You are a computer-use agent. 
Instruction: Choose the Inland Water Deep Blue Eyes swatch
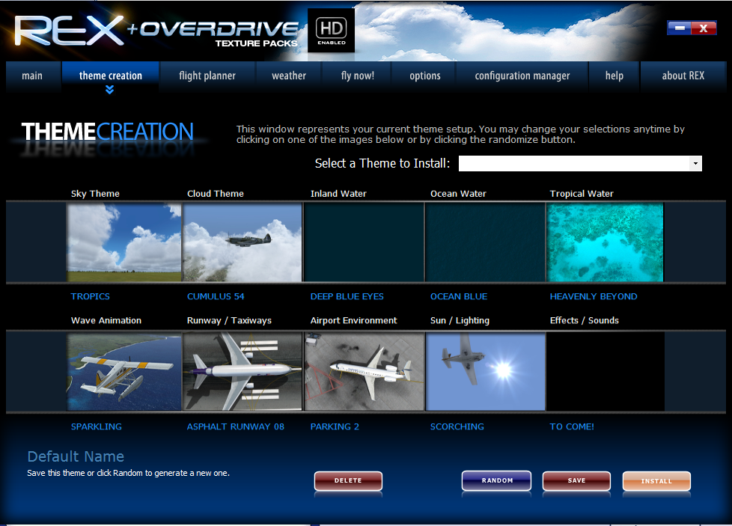364,242
